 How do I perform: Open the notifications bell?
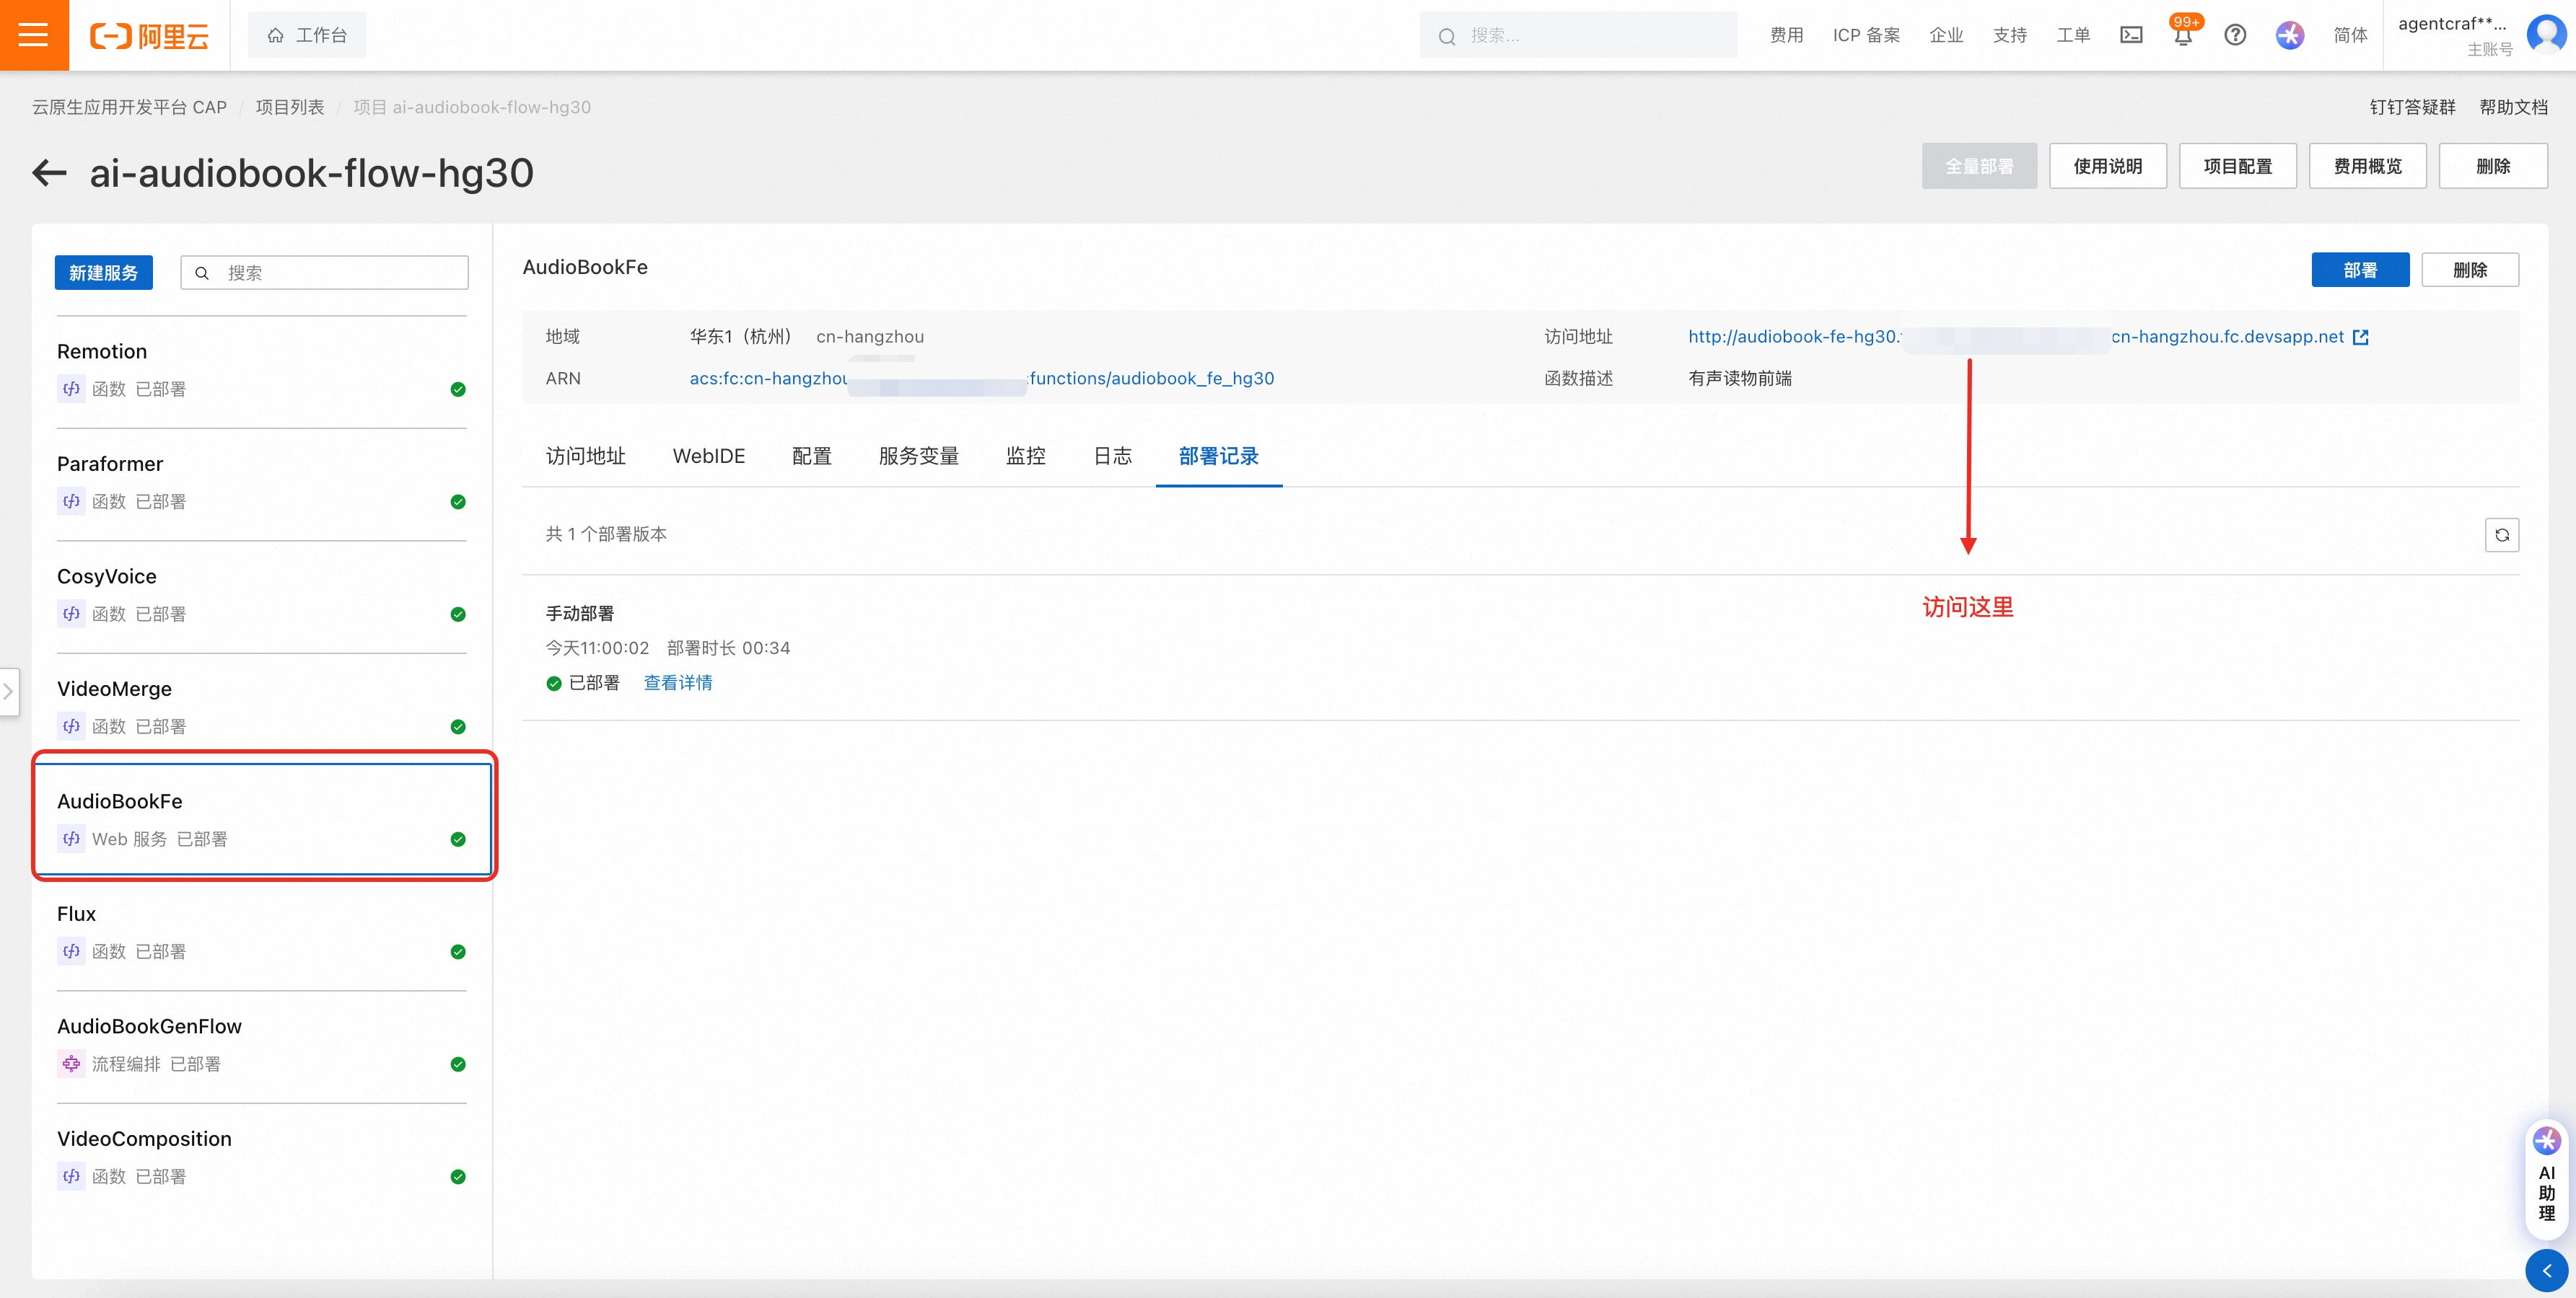[x=2183, y=35]
